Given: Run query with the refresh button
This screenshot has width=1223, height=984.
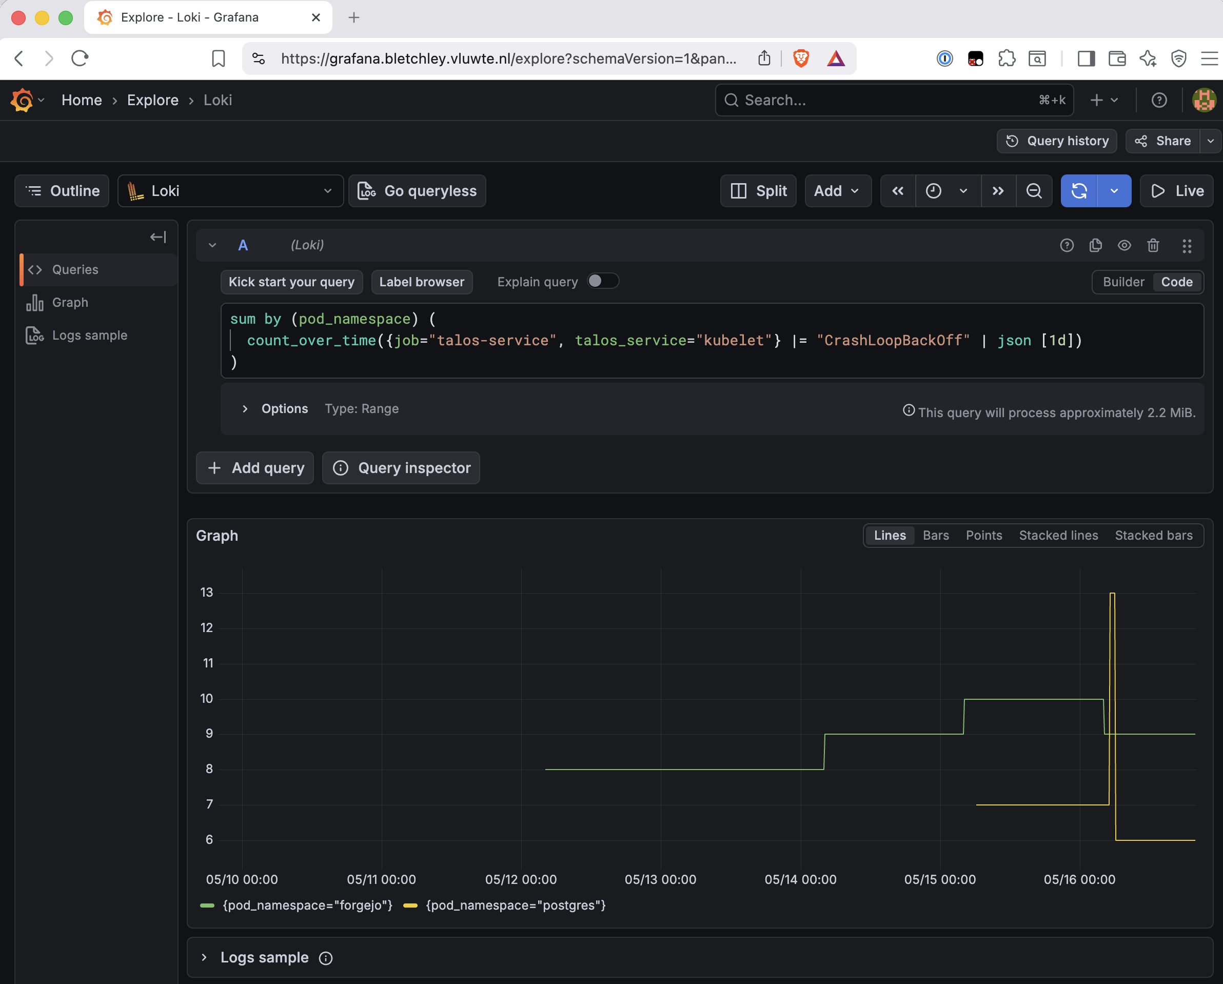Looking at the screenshot, I should 1079,191.
